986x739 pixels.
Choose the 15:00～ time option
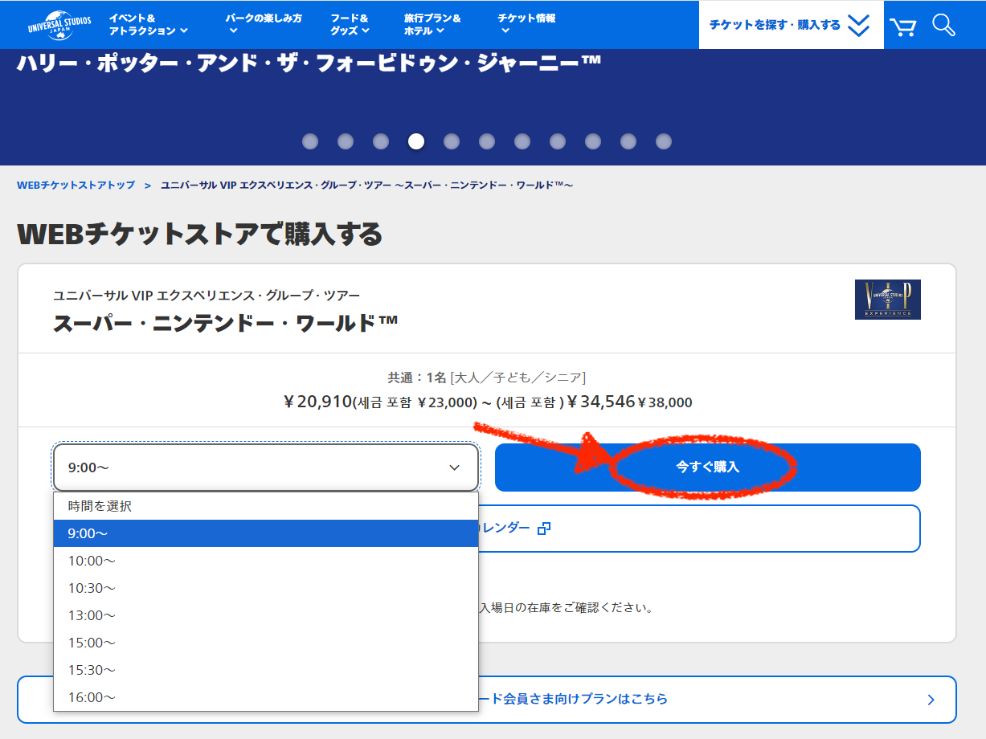click(266, 643)
